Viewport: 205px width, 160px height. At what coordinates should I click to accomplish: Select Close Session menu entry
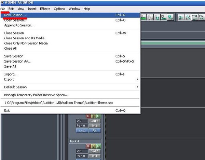pyautogui.click(x=70, y=33)
